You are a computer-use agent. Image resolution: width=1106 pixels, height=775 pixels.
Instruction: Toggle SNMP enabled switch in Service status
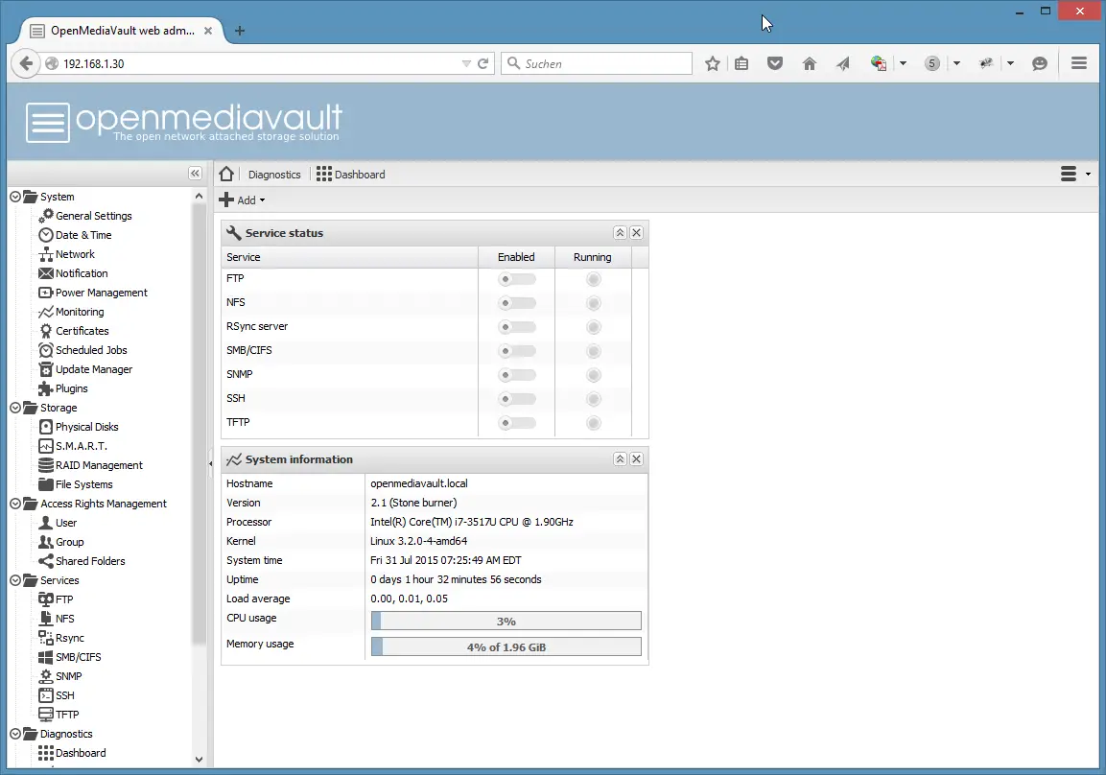(517, 375)
